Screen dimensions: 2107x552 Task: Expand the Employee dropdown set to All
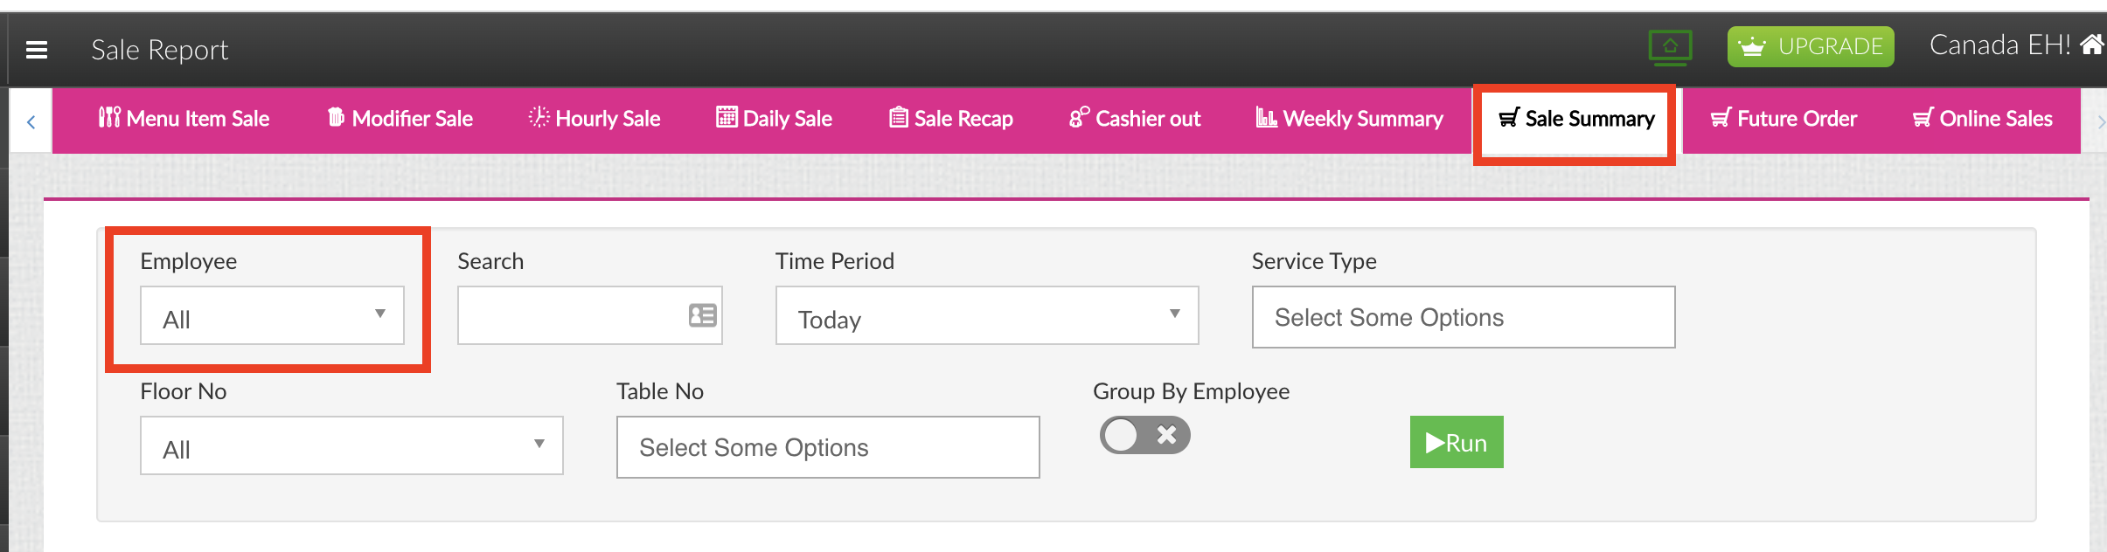(272, 315)
